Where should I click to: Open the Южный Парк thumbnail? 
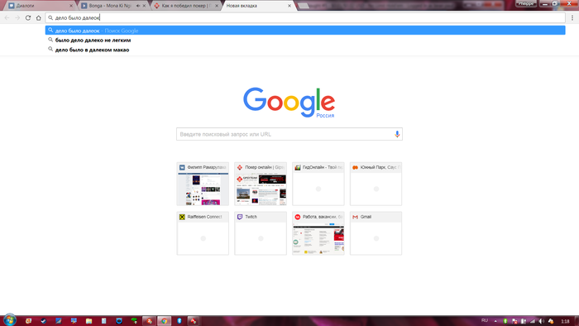tap(376, 184)
